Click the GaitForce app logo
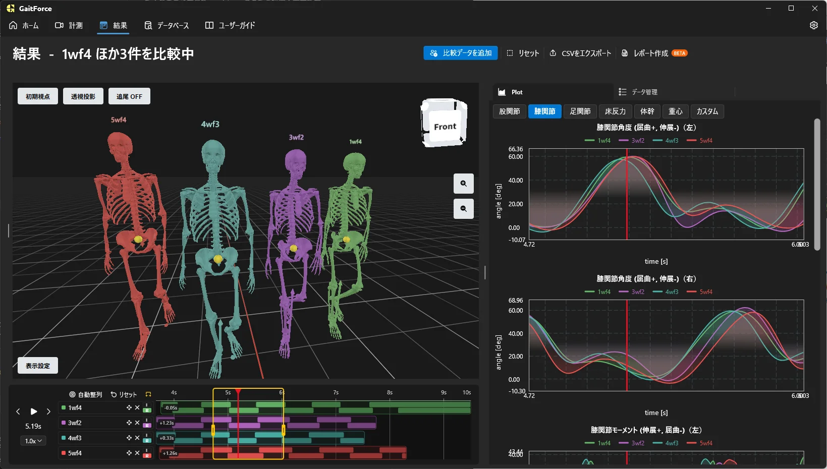Screen dimensions: 827x469 click(11, 9)
